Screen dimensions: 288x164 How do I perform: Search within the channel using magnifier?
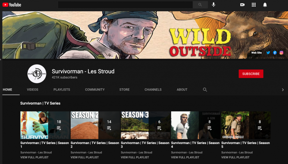coord(205,90)
